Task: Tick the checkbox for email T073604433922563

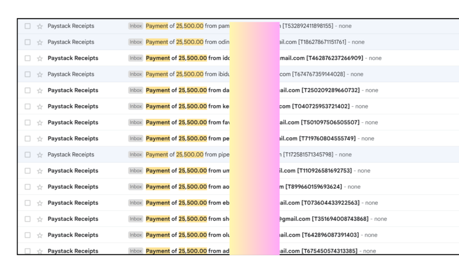Action: click(x=27, y=203)
